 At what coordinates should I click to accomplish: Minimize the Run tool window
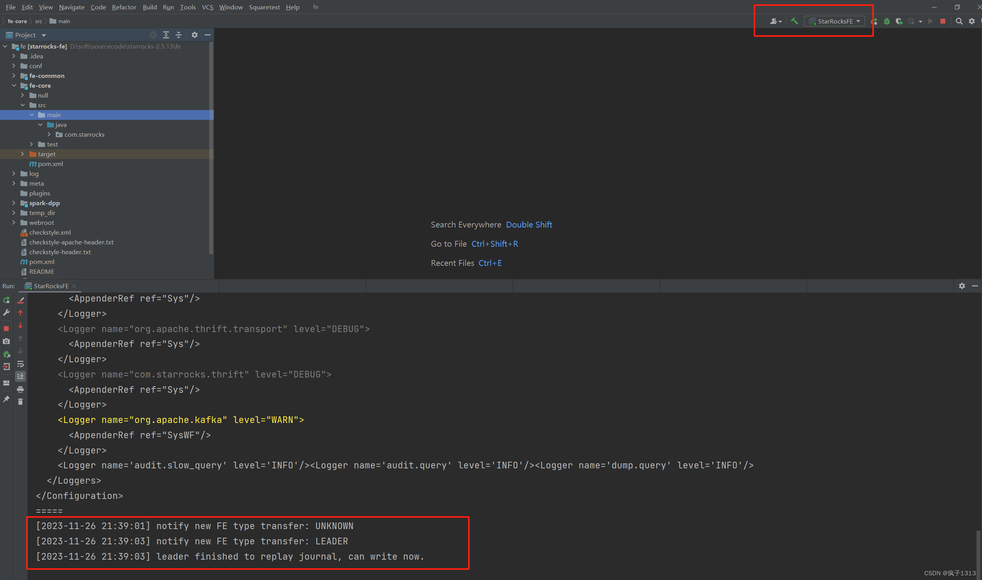tap(975, 286)
